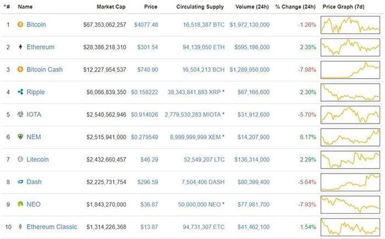Image resolution: width=385 pixels, height=239 pixels.
Task: Click the NEO logo icon
Action: (x=20, y=204)
